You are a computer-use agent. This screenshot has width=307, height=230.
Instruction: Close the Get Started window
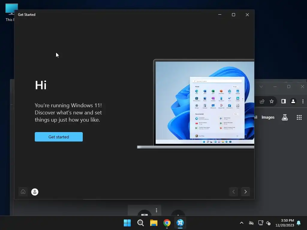tap(247, 15)
